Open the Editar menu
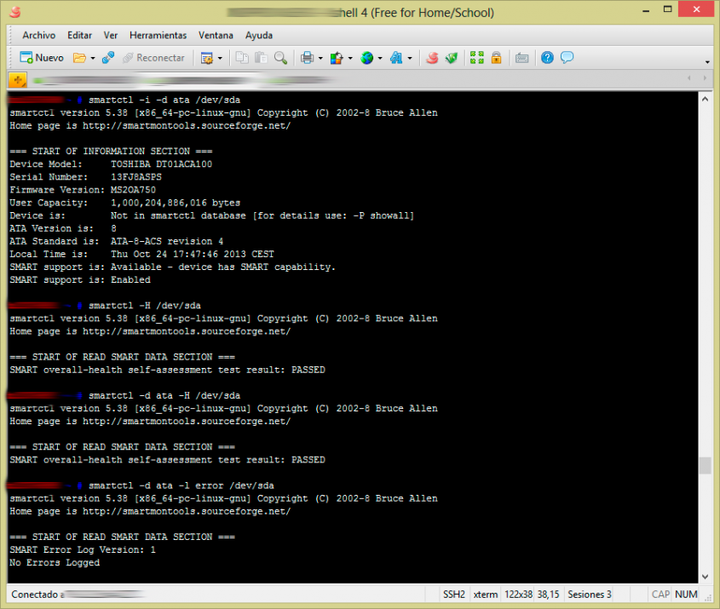The height and width of the screenshot is (609, 720). (79, 35)
